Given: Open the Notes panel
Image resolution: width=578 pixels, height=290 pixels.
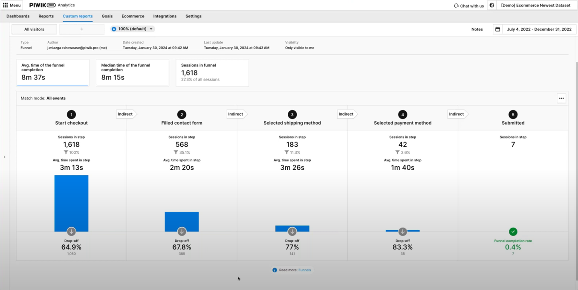Looking at the screenshot, I should coord(477,29).
